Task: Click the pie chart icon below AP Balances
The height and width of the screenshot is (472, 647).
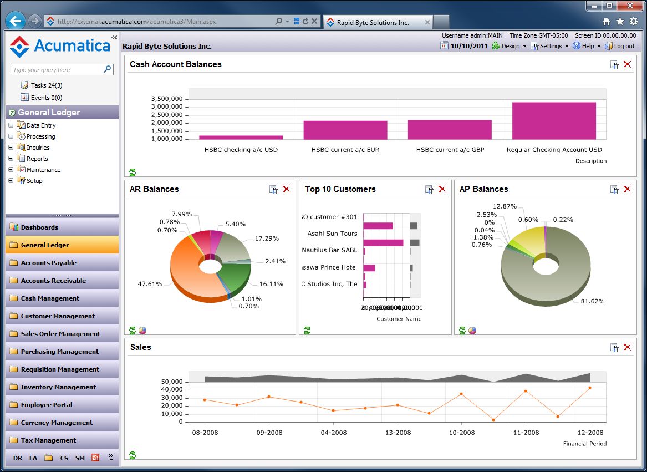Action: pyautogui.click(x=472, y=330)
